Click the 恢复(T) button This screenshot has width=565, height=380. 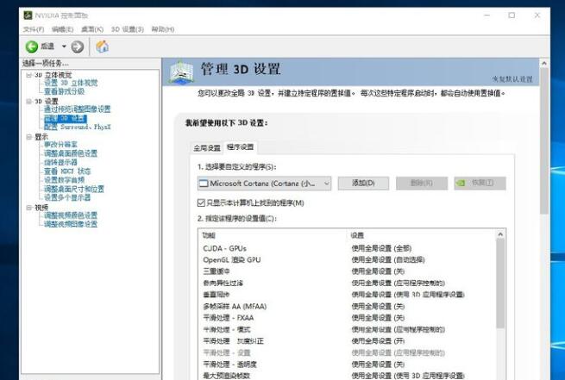click(x=480, y=184)
